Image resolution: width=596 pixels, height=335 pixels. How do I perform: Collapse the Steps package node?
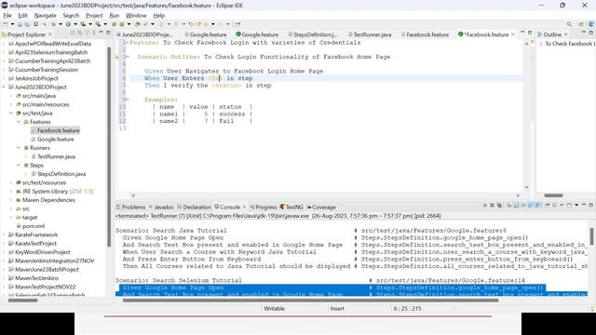pyautogui.click(x=19, y=166)
